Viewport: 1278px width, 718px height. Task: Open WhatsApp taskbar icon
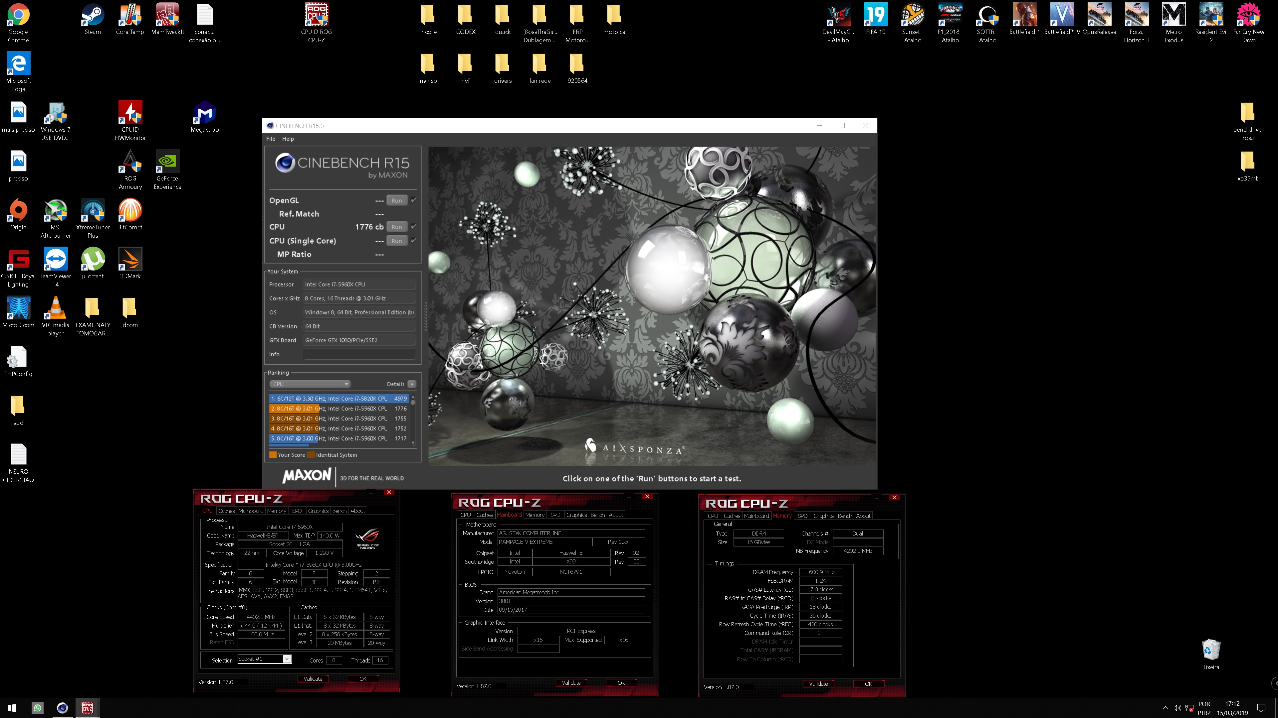(x=38, y=708)
